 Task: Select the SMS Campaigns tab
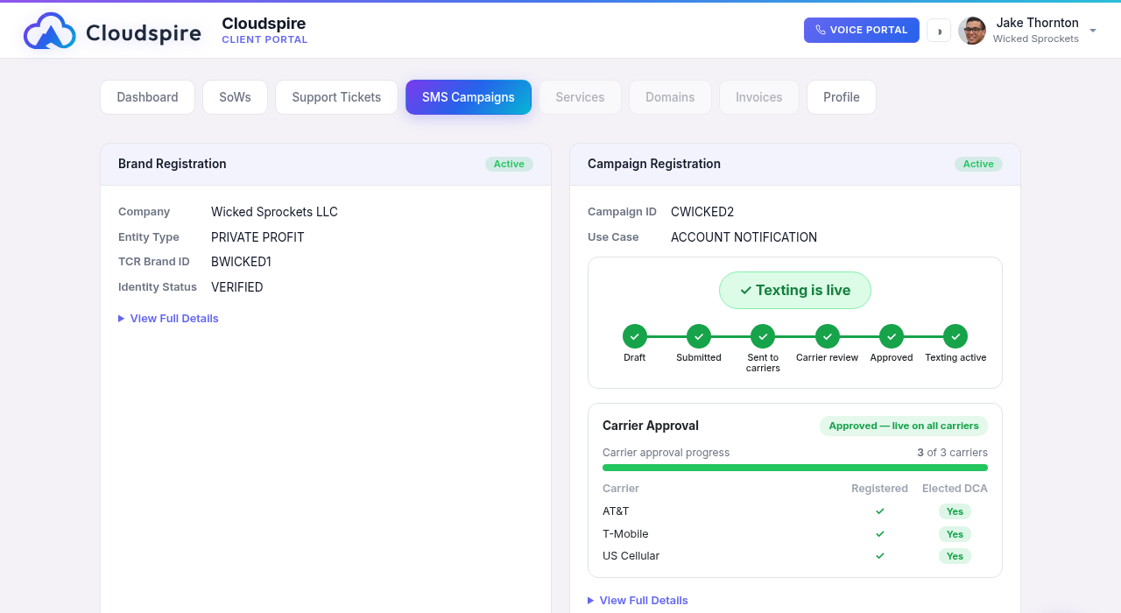tap(469, 97)
